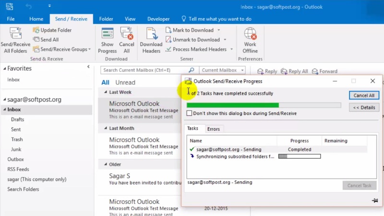Select the Trash folder
This screenshot has width=384, height=216.
coord(17,139)
